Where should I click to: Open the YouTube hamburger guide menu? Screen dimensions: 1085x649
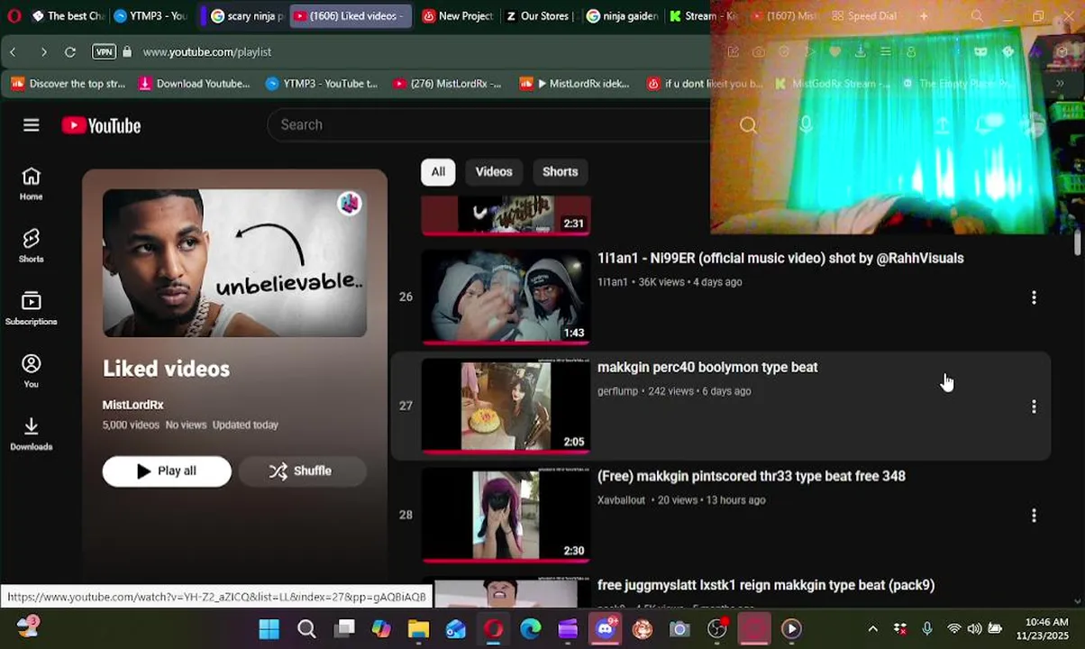coord(32,125)
